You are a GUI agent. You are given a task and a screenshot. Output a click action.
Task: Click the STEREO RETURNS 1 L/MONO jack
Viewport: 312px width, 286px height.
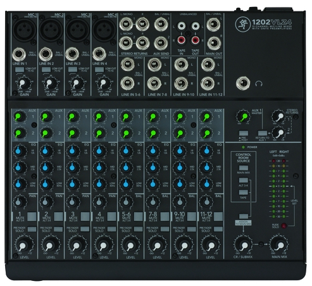[126, 24]
